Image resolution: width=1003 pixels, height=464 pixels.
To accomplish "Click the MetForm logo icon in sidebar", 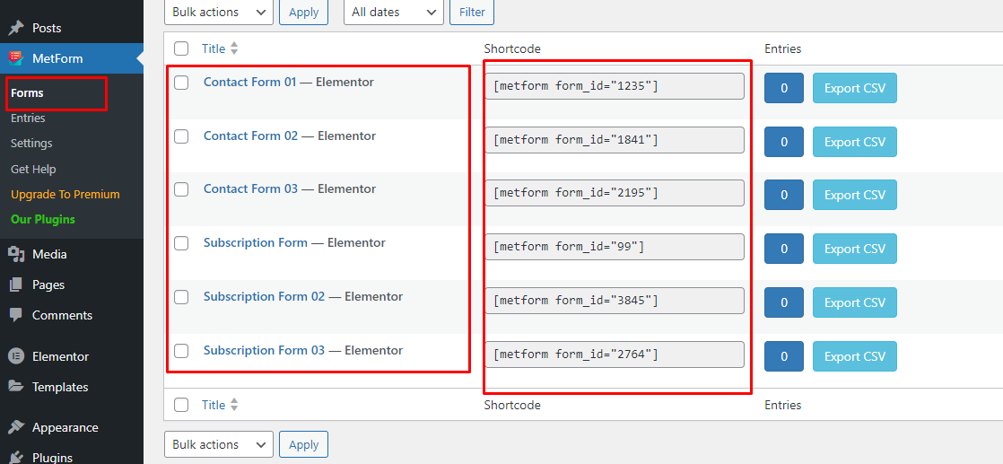I will click(x=17, y=59).
